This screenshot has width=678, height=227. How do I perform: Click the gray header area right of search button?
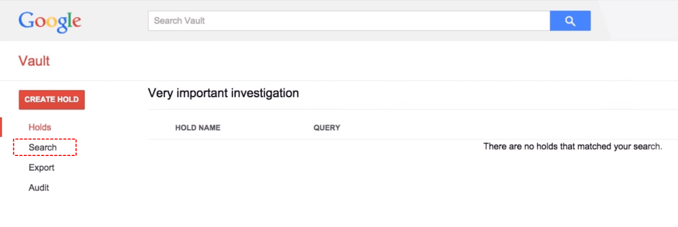pos(637,21)
